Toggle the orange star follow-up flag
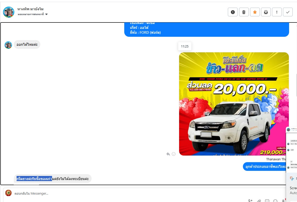 click(x=255, y=12)
